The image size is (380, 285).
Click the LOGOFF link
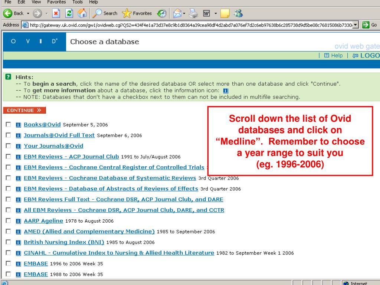click(366, 56)
